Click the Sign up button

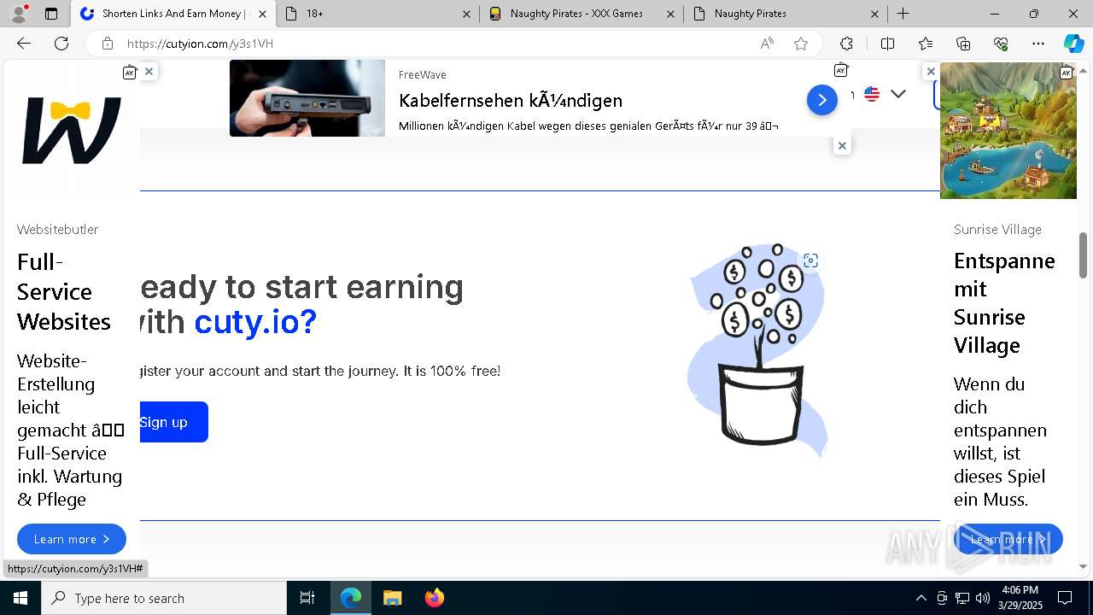173,422
